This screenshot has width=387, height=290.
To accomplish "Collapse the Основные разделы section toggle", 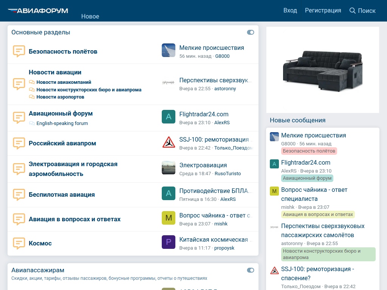I will point(251,32).
